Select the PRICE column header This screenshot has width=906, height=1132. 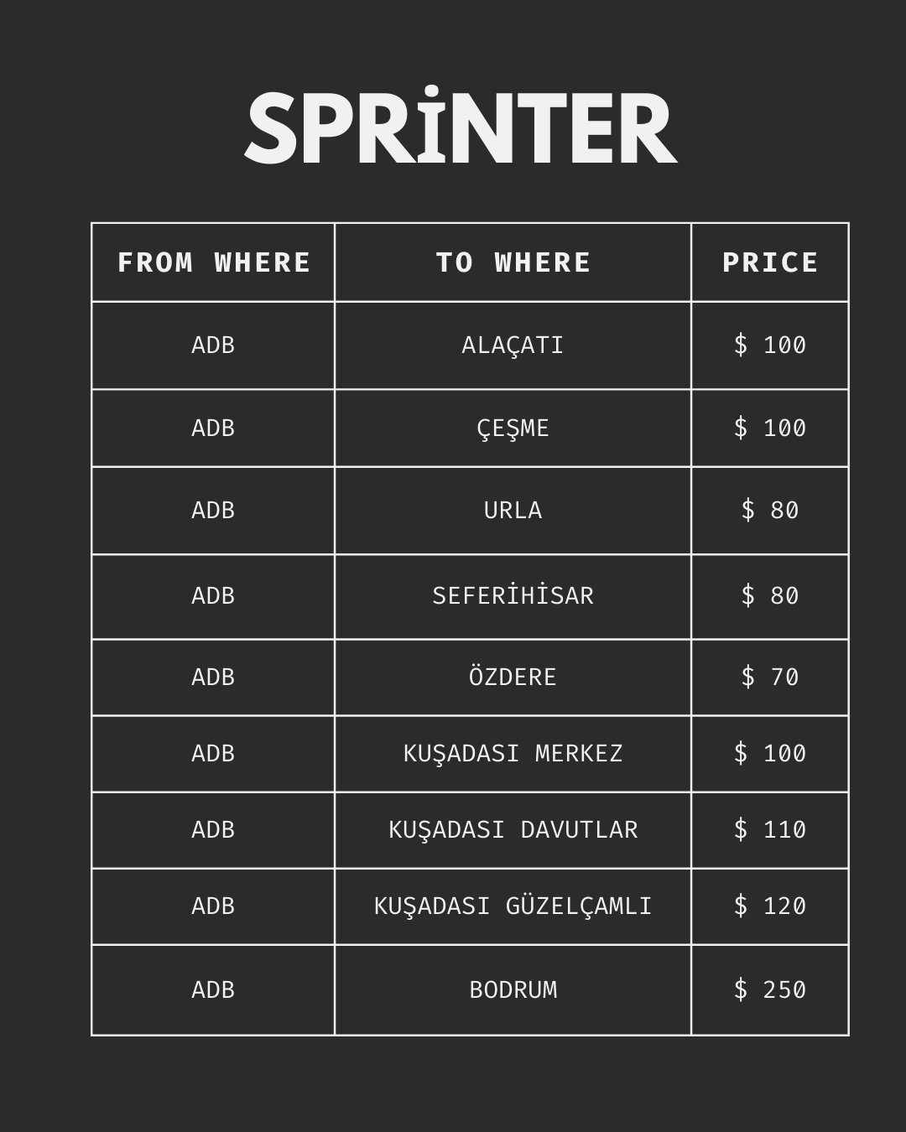770,262
